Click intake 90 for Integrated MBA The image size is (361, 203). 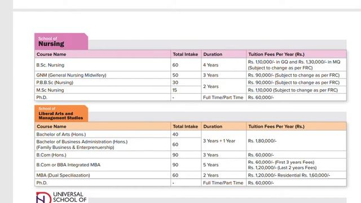(x=175, y=165)
